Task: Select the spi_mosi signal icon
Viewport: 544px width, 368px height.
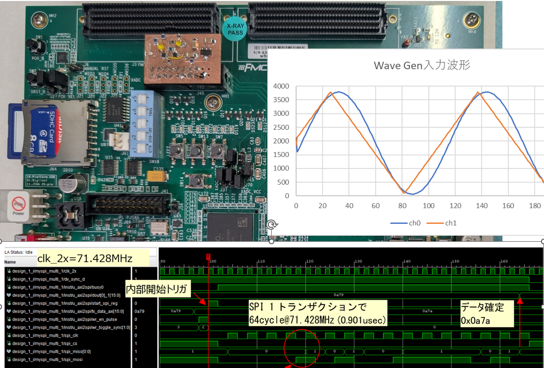Action: click(9, 360)
